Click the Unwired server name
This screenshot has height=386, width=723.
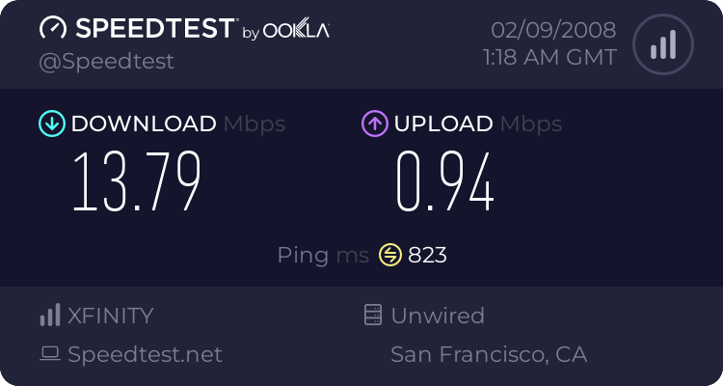(438, 316)
